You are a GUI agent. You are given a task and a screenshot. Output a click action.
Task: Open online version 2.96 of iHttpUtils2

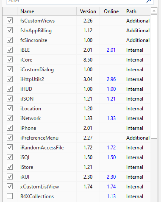pyautogui.click(x=111, y=79)
